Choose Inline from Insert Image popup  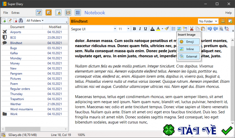189,49
